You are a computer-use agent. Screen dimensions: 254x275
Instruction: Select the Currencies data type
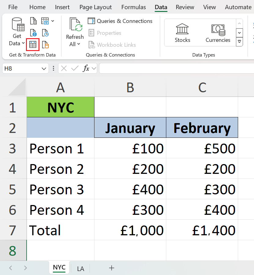point(218,33)
